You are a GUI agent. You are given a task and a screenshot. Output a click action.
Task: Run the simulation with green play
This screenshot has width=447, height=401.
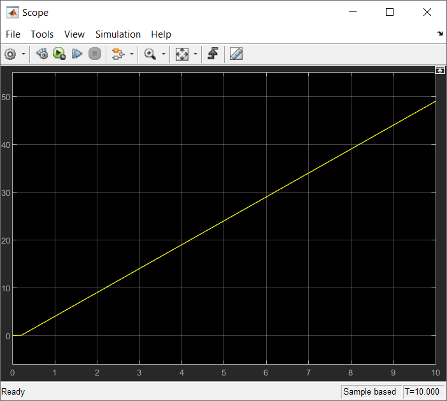tap(59, 54)
